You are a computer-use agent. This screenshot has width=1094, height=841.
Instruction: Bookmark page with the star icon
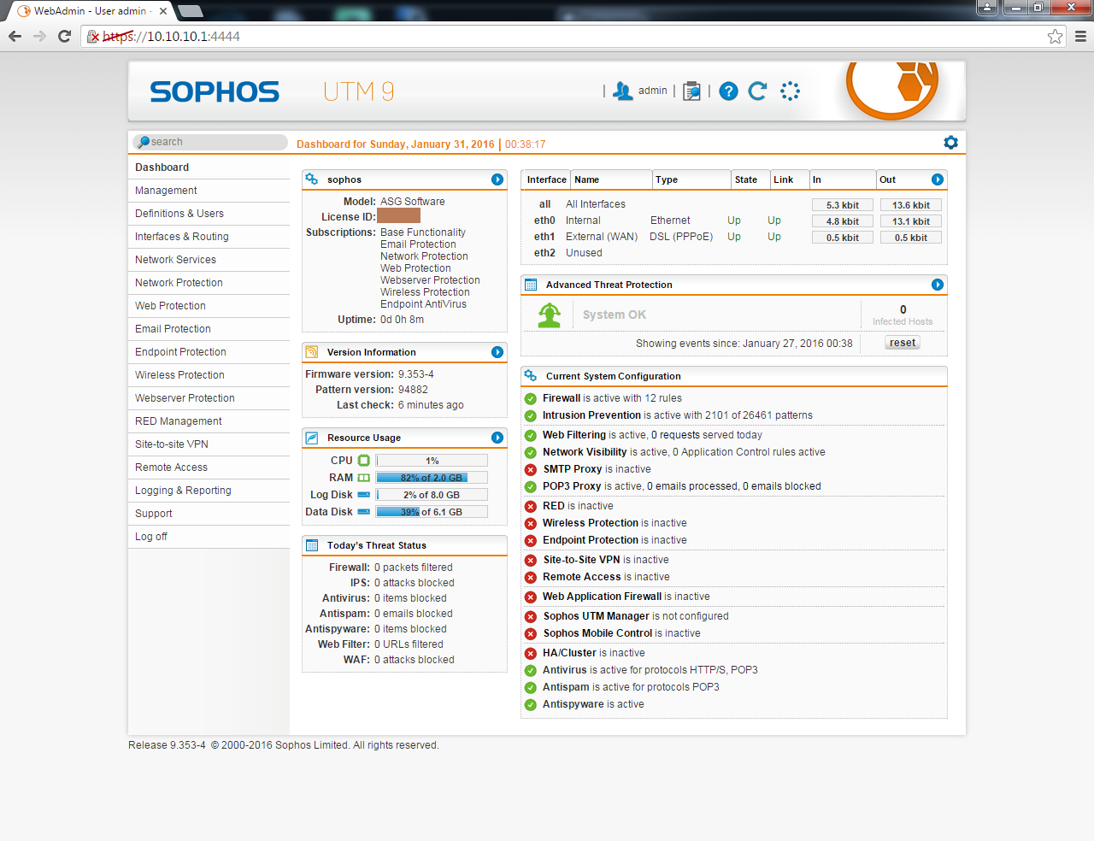click(x=1056, y=36)
